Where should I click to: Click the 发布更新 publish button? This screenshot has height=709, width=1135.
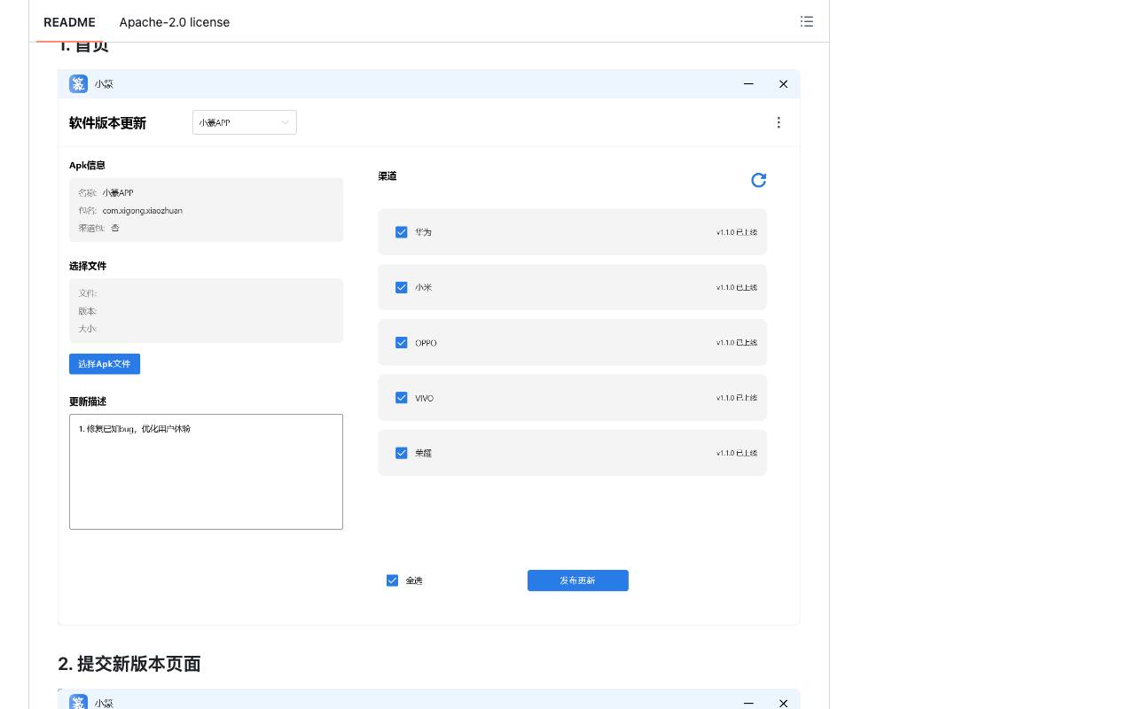click(x=577, y=580)
